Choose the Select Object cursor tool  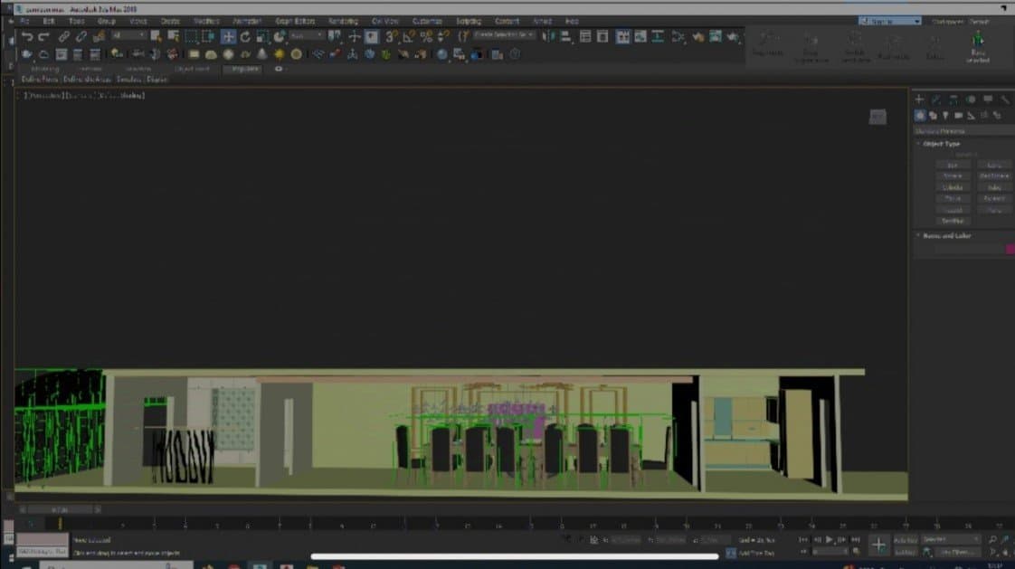click(156, 37)
